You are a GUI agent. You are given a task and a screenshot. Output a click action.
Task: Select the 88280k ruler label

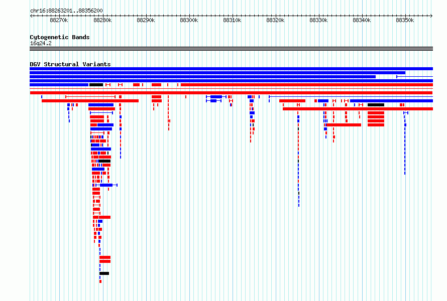coord(102,20)
